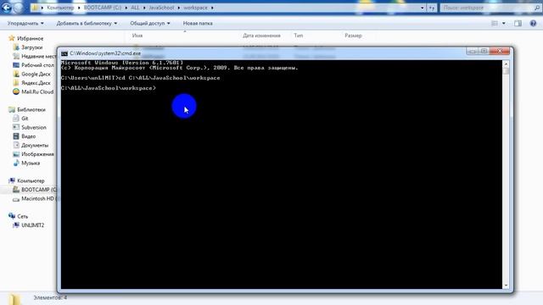Open the Документы library
543x305 pixels.
tap(31, 145)
